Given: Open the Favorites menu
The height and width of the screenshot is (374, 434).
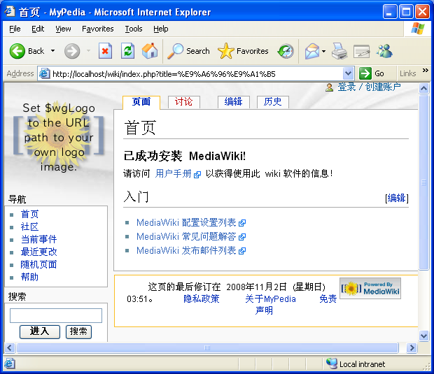Looking at the screenshot, I should [98, 29].
